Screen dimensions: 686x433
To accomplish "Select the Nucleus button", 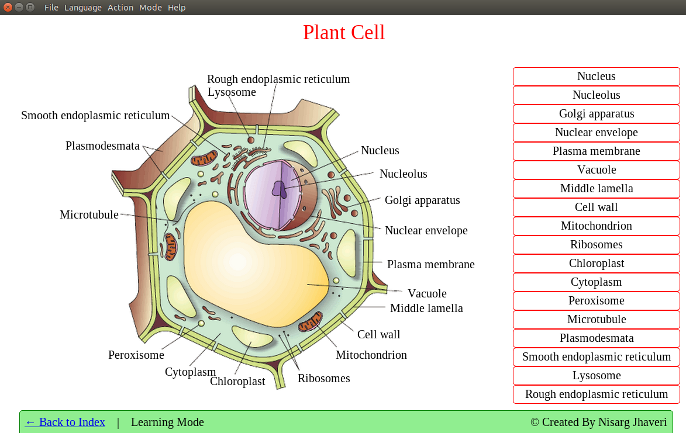I will pos(596,76).
